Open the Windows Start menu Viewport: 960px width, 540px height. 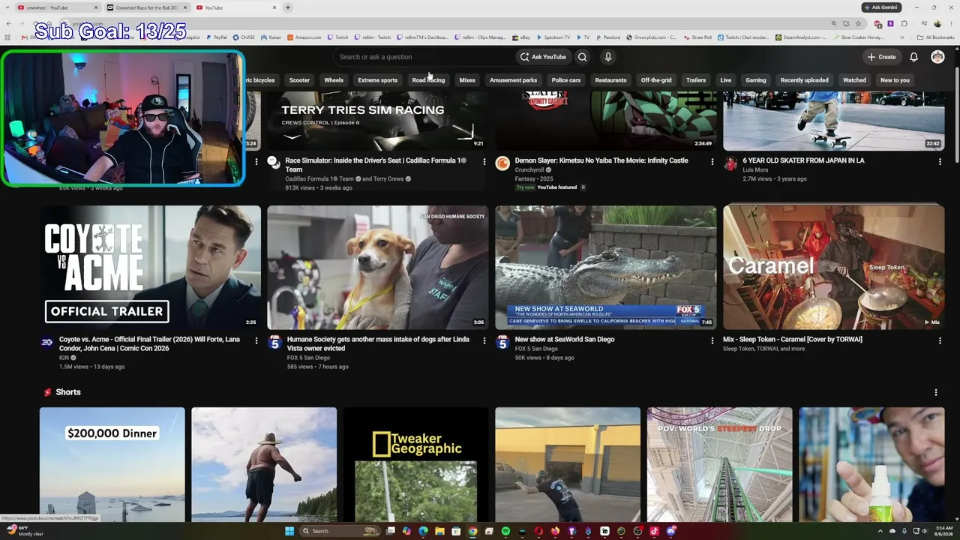(x=289, y=531)
